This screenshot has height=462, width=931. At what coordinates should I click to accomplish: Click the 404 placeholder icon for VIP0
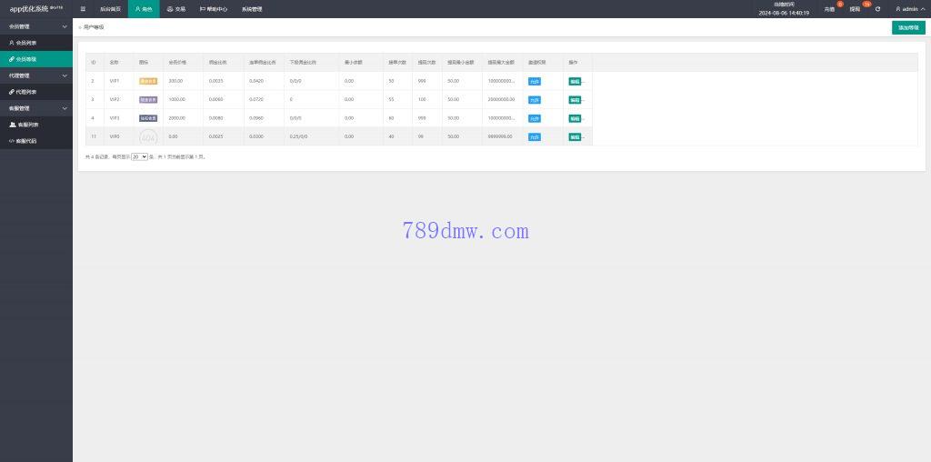[148, 137]
